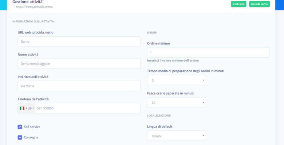Image resolution: width=284 pixels, height=145 pixels.
Task: Click the Nome attività input field
Action: 79,64
